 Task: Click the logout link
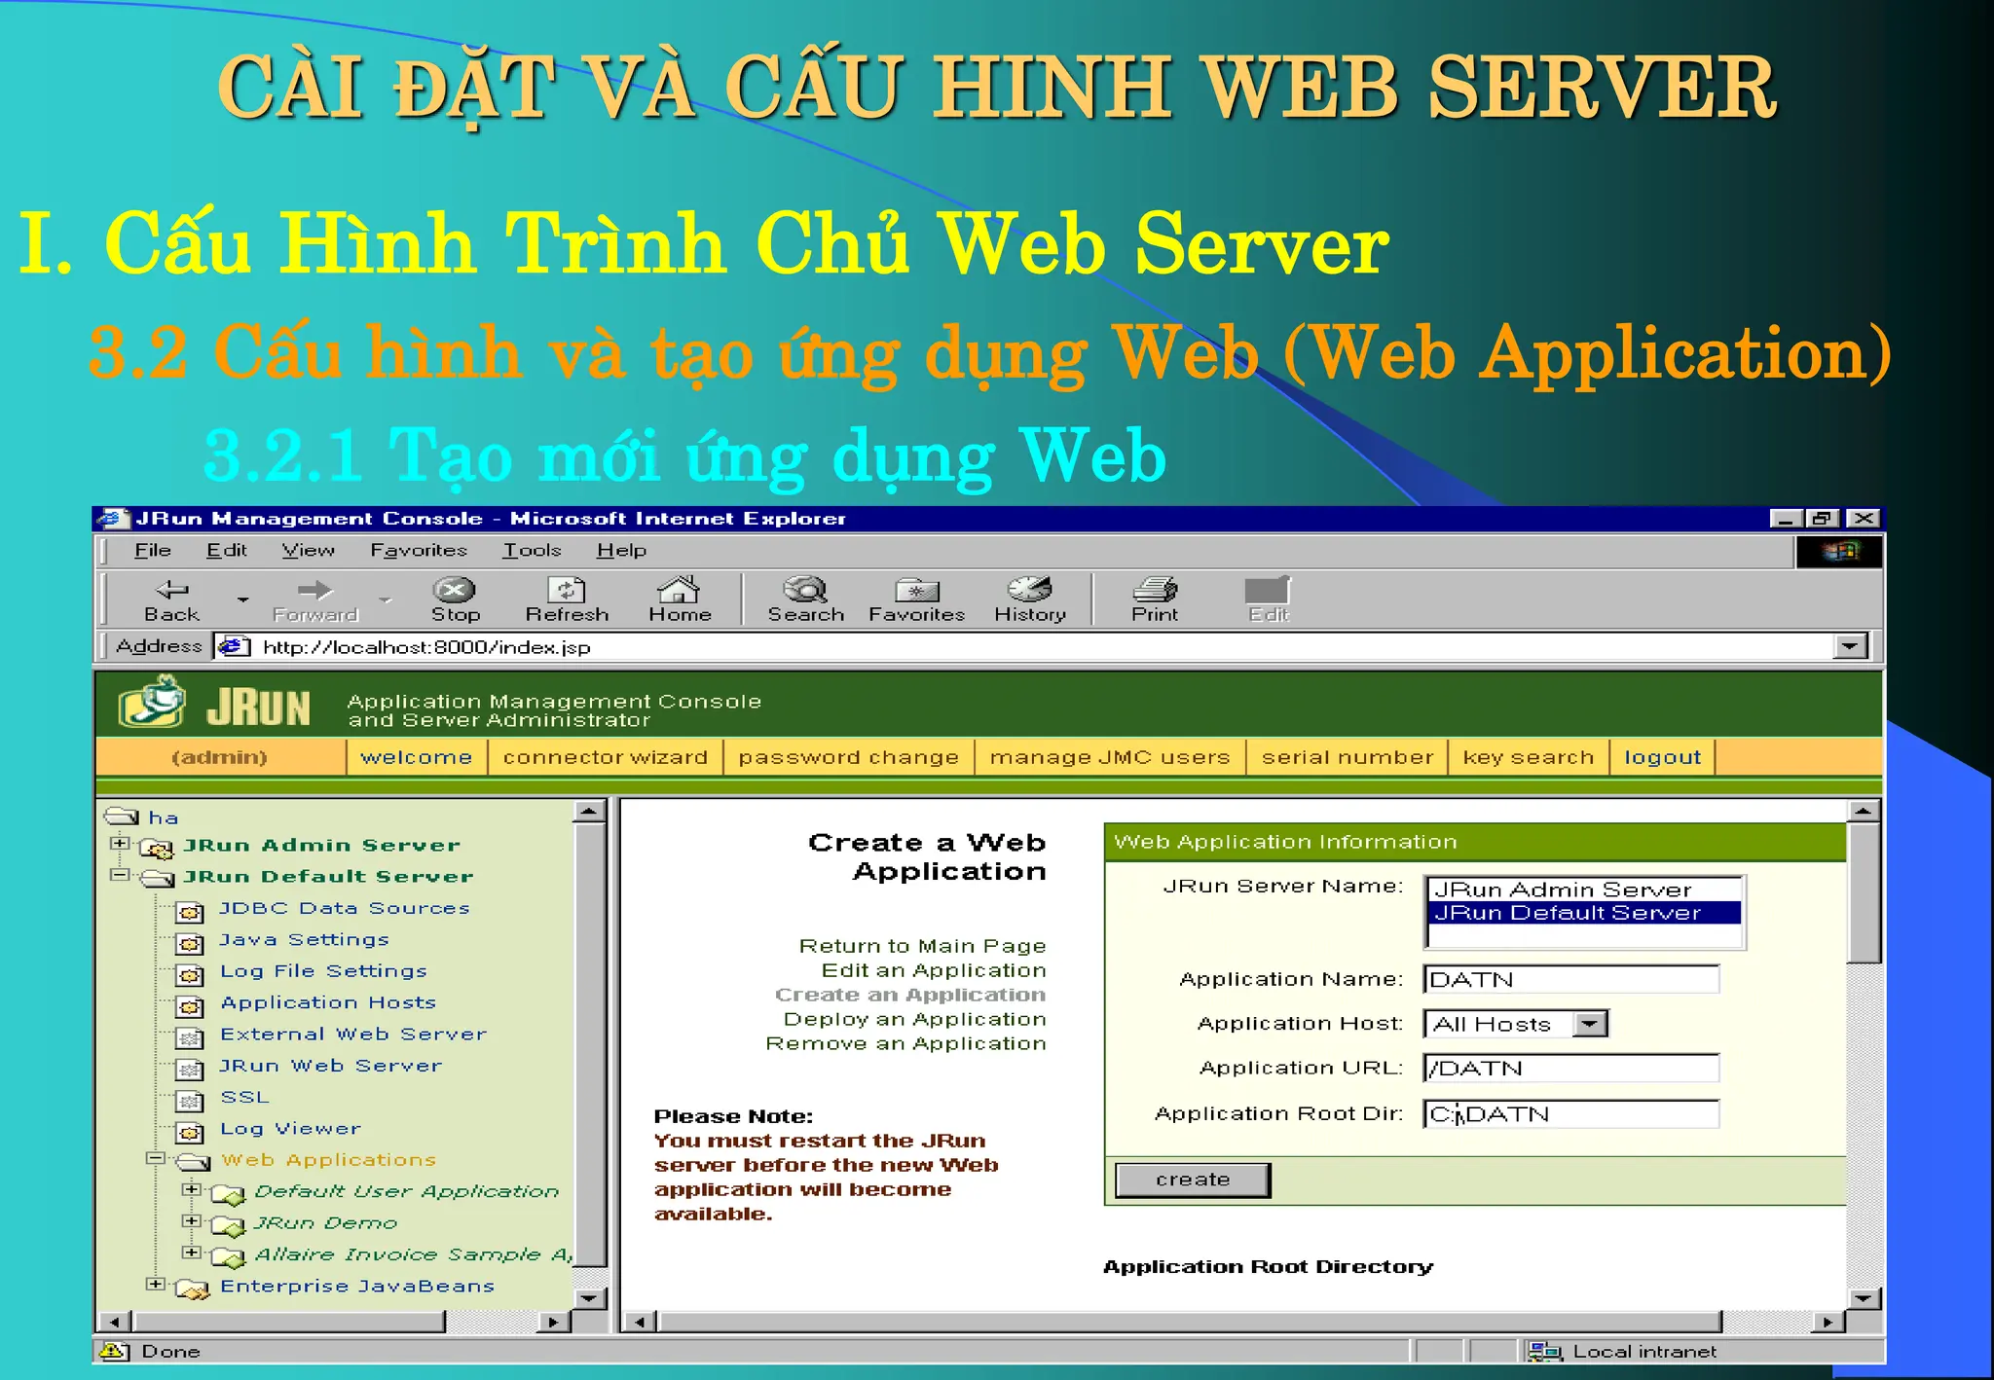coord(1662,757)
